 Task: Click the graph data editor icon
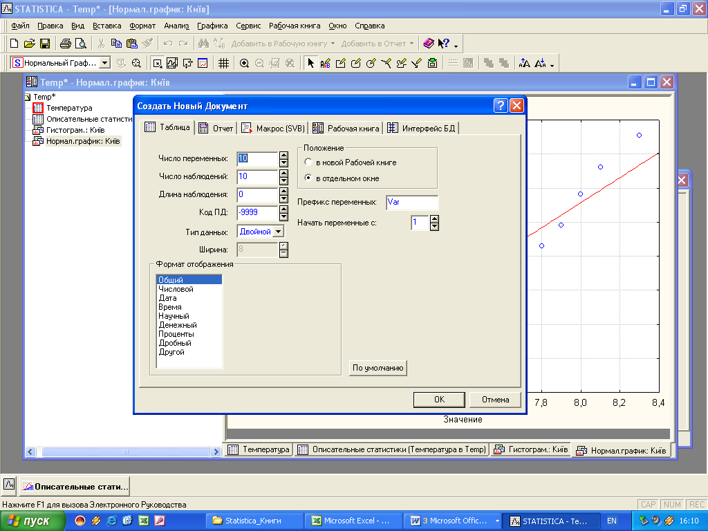coord(203,63)
